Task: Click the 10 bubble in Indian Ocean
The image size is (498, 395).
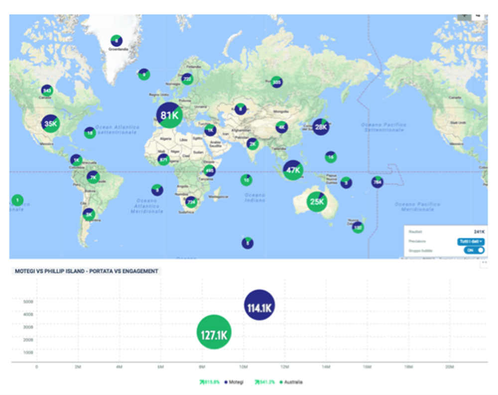Action: [x=247, y=180]
